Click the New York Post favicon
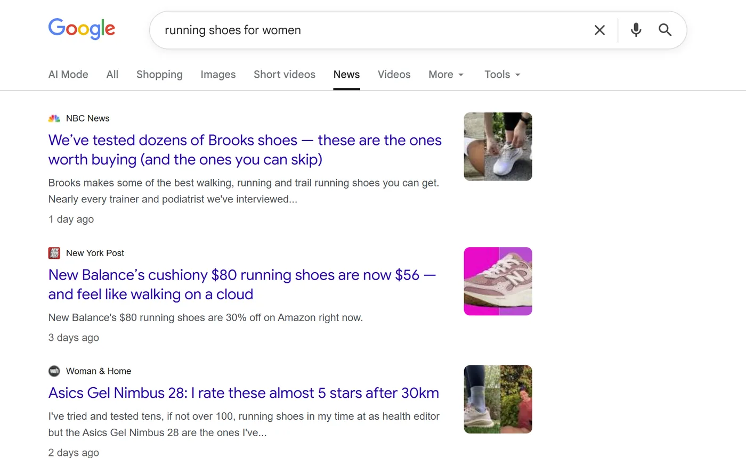746x458 pixels. [x=54, y=253]
